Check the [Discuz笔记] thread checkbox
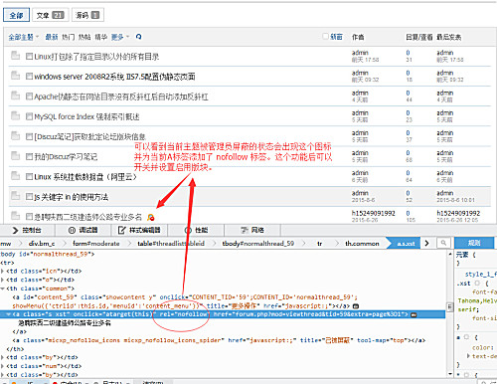This screenshot has height=384, width=497. click(x=29, y=136)
